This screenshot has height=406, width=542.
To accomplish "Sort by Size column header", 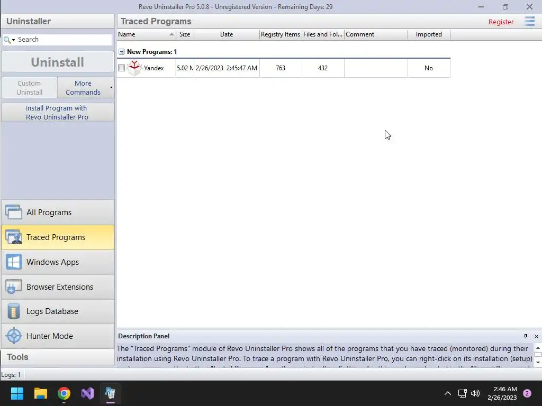I will click(185, 34).
